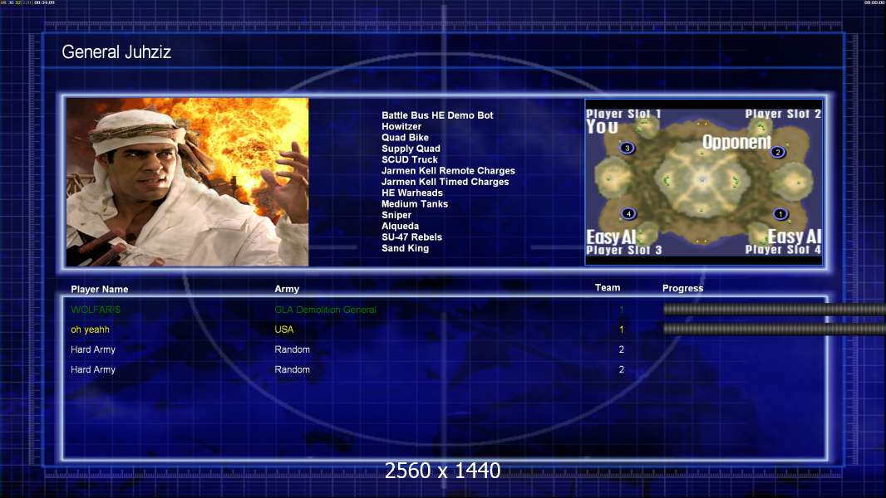
Task: Click 'Battle Bus HE Demo Bot' entry
Action: pos(437,115)
